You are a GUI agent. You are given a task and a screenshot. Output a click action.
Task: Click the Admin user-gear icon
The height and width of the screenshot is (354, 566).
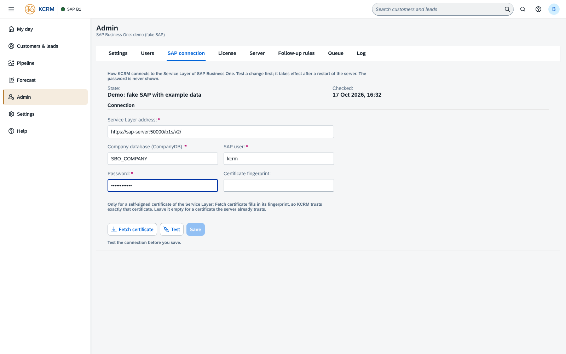pos(11,97)
